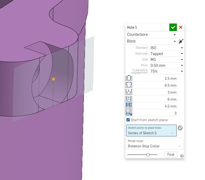The height and width of the screenshot is (180, 205).
Task: Remove Rotation Stop Collar from merge scope
Action: [179, 146]
